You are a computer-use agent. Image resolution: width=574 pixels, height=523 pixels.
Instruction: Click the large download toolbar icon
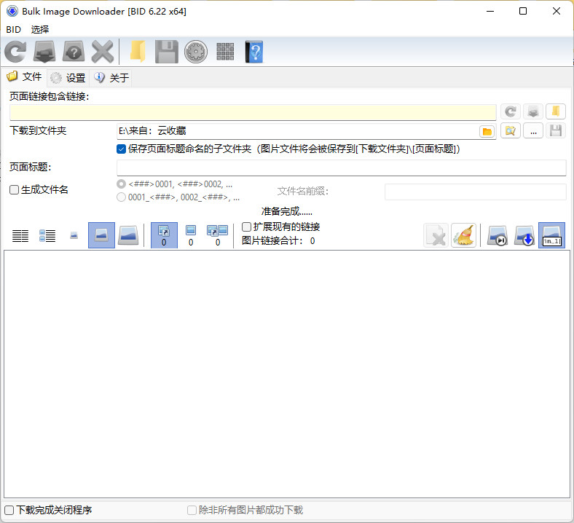[x=44, y=52]
